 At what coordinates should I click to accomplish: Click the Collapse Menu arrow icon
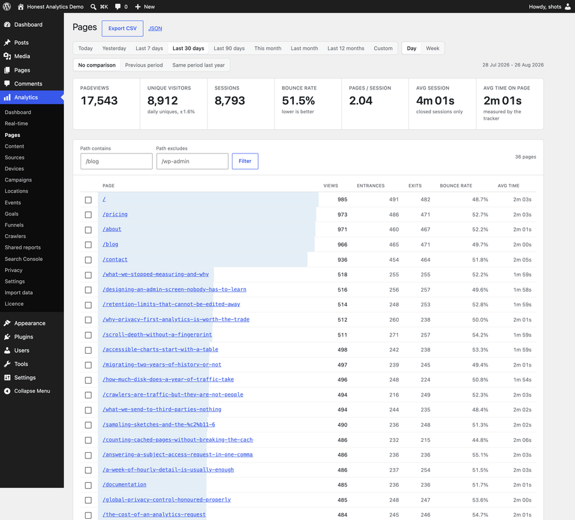(7, 391)
